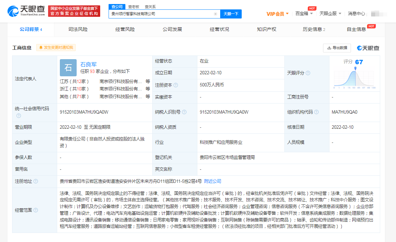
Task: Click the help icon under 统一社会信用代码
Action: coord(19,116)
